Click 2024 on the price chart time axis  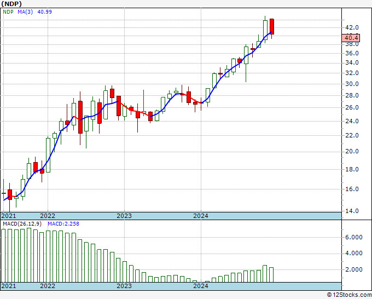pos(201,216)
